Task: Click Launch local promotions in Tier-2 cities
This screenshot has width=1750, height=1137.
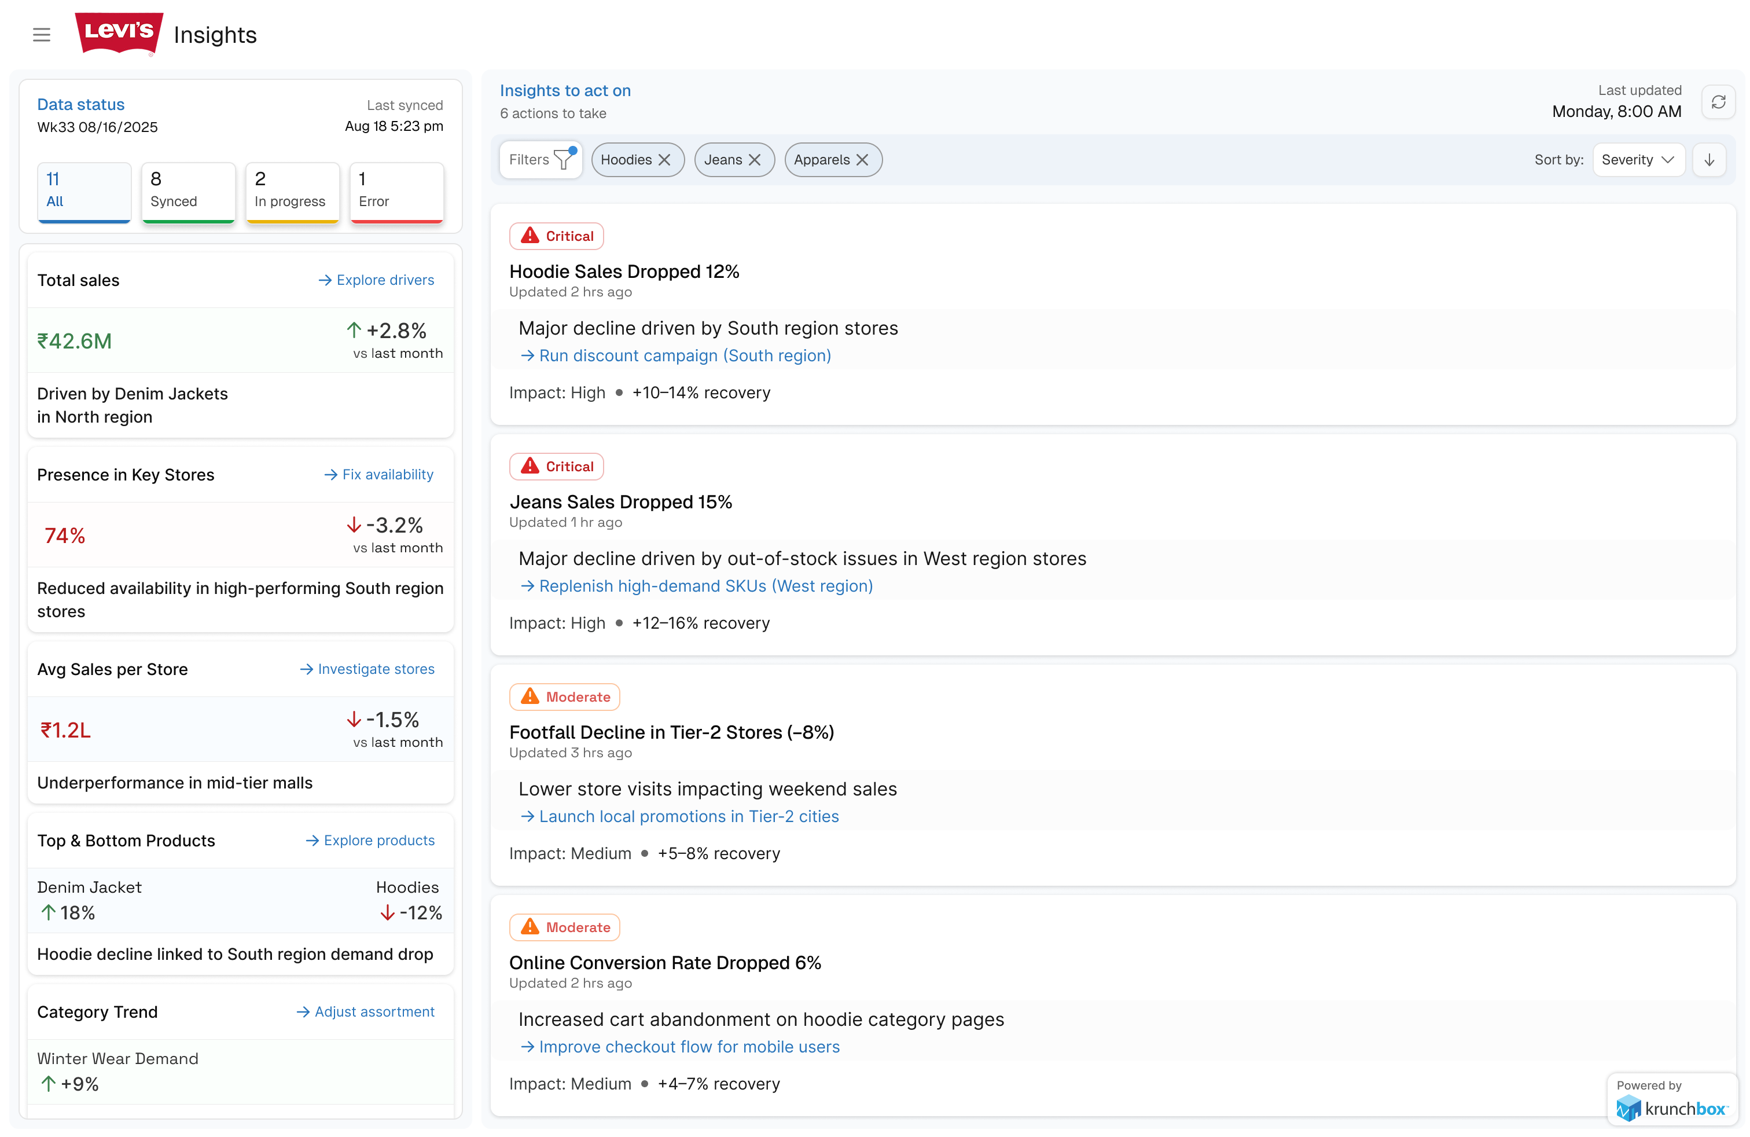Action: coord(679,816)
